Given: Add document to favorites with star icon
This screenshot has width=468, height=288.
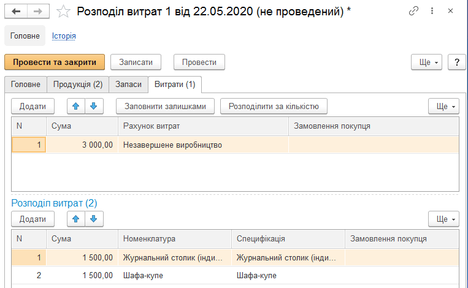Looking at the screenshot, I should pyautogui.click(x=63, y=12).
